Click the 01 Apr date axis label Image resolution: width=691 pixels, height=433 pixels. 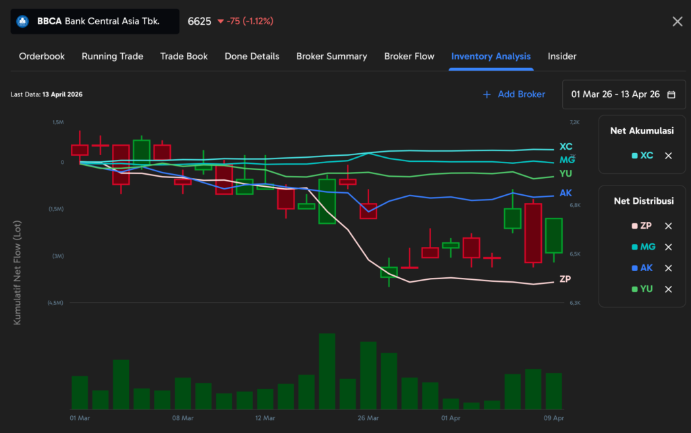click(451, 418)
